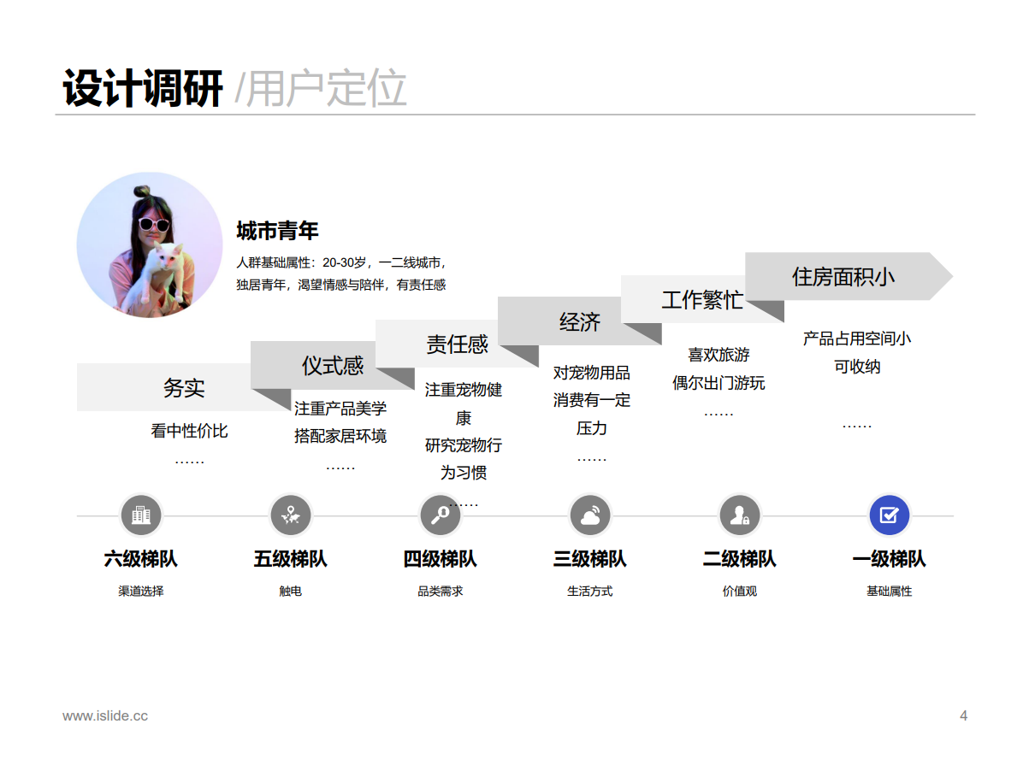Click the 六级梯队 label

141,559
